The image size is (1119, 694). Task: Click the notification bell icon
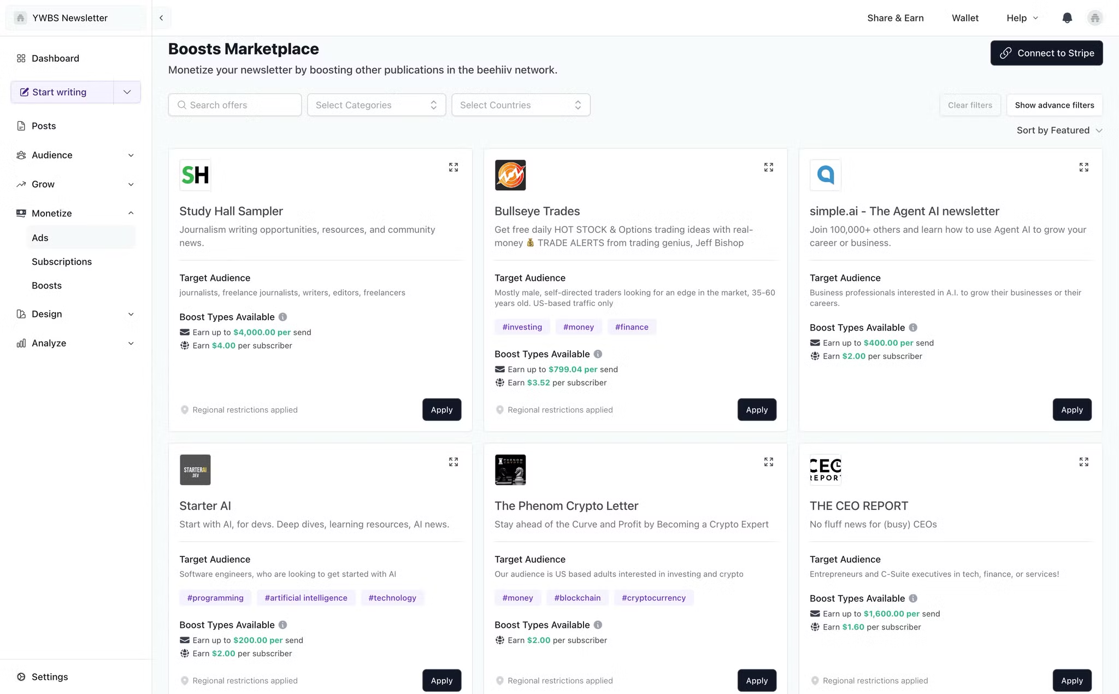click(1067, 17)
